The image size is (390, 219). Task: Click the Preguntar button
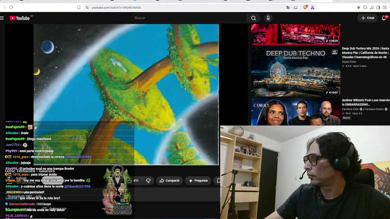tap(198, 181)
